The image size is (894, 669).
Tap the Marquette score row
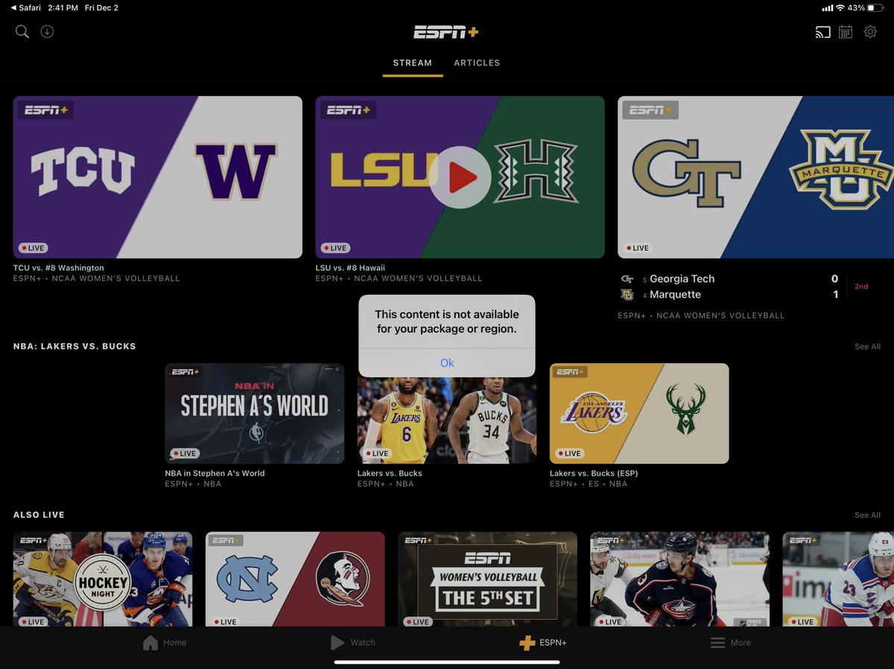(730, 295)
